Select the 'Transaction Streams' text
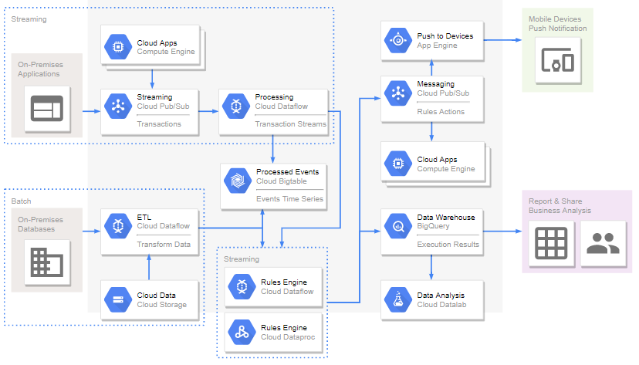Viewport: 639px width, 365px height. (291, 123)
